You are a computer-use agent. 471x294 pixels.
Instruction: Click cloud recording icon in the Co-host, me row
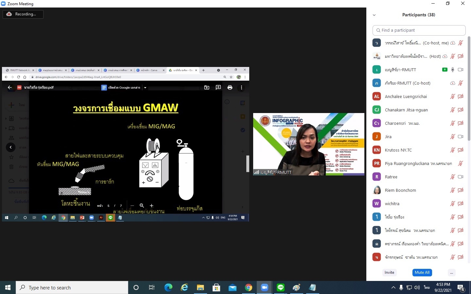pos(453,43)
